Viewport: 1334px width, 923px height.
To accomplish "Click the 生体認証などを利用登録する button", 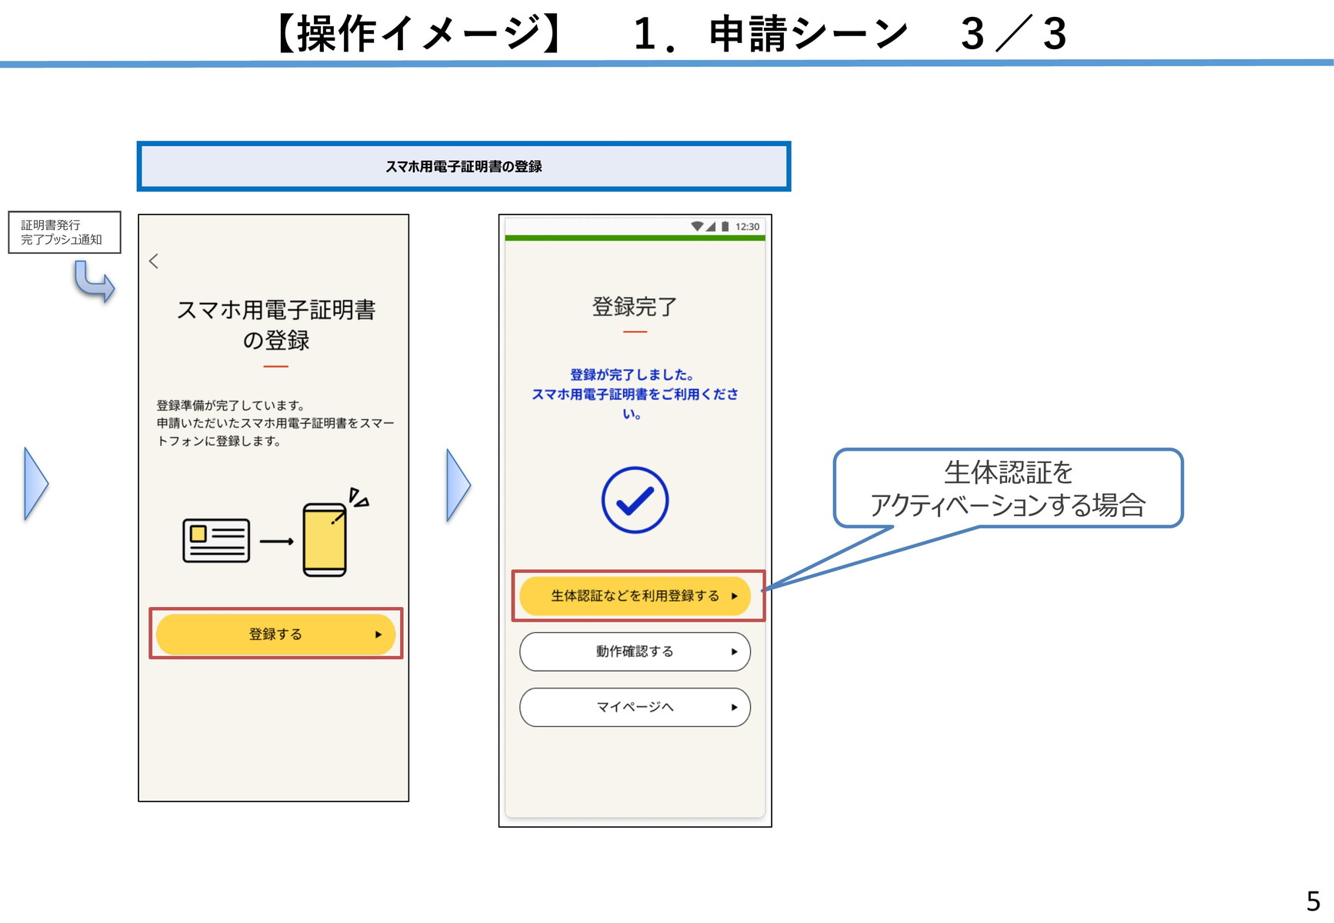I will pos(635,596).
